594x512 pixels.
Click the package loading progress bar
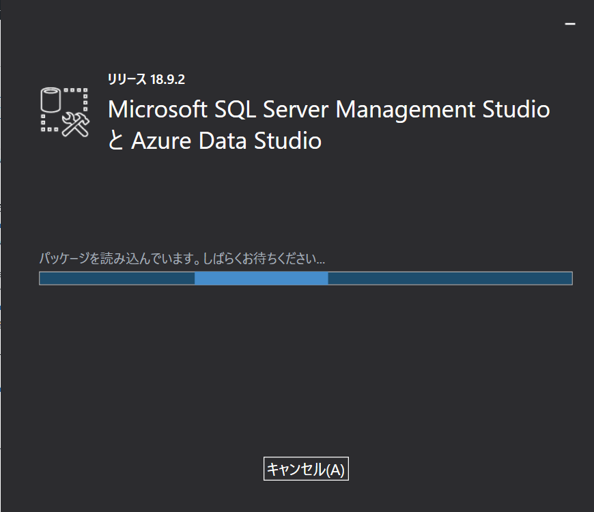306,279
